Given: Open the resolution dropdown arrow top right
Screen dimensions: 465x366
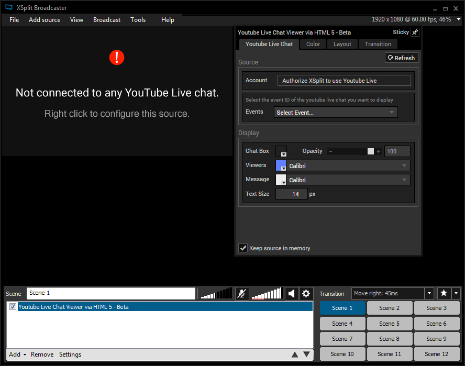Looking at the screenshot, I should [x=459, y=19].
